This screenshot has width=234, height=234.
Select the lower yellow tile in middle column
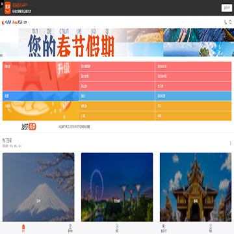117,116
